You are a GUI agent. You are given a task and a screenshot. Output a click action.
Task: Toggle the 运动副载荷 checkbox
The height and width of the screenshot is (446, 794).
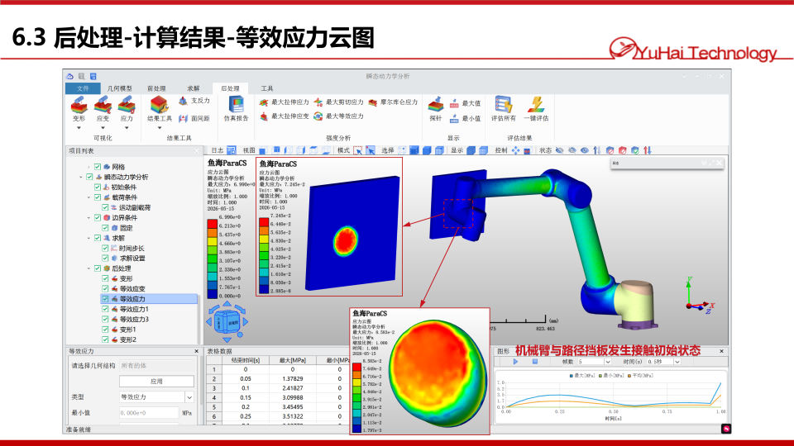point(105,207)
